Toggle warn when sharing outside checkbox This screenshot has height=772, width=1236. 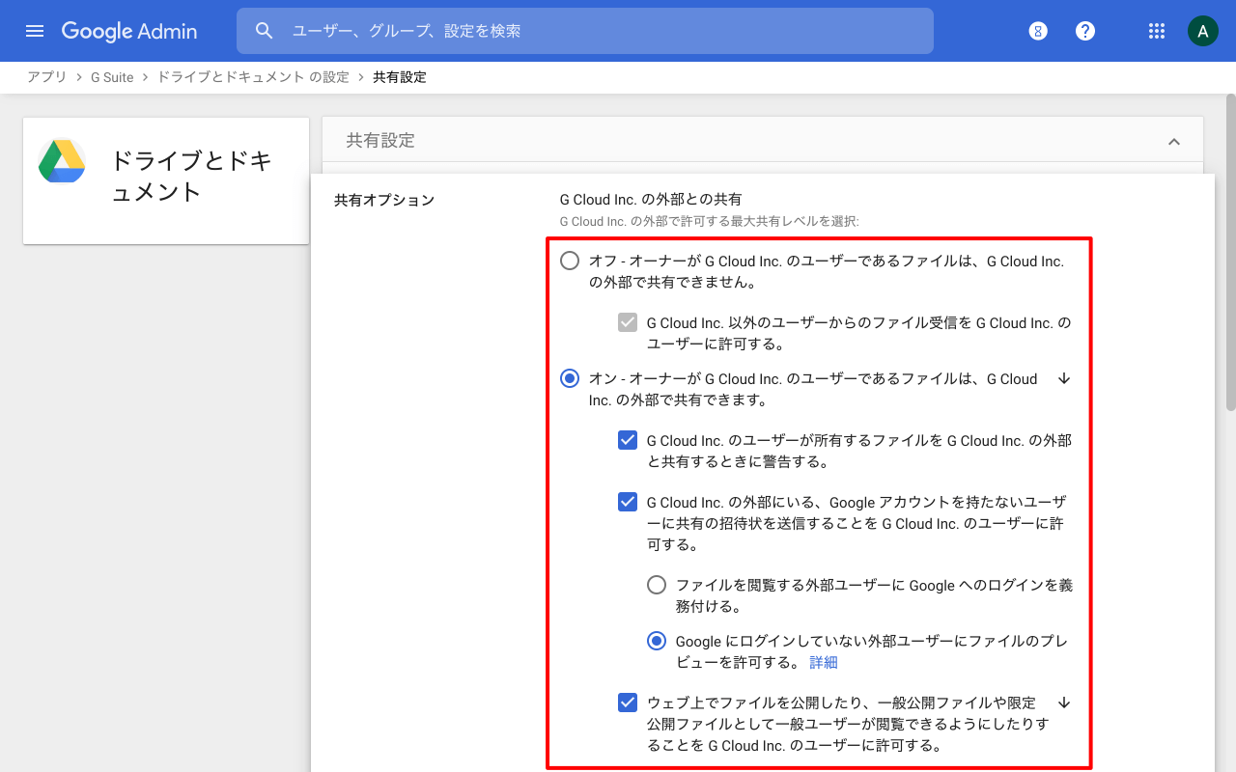(628, 440)
